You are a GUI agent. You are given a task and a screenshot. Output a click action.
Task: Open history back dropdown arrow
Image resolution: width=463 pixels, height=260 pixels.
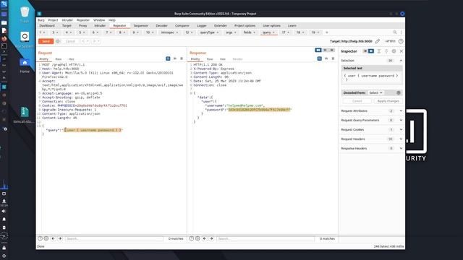(88, 41)
